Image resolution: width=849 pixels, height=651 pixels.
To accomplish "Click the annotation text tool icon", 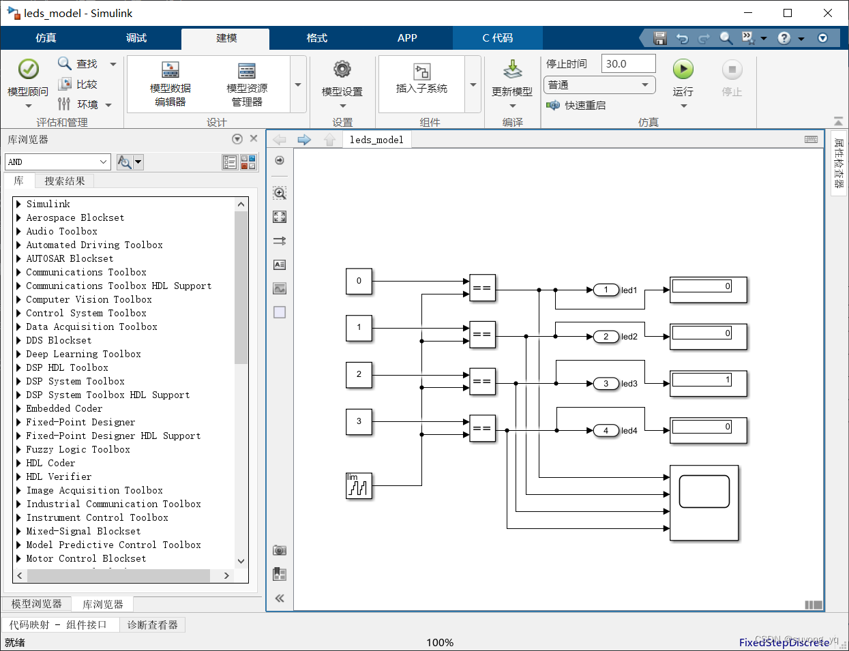I will pyautogui.click(x=280, y=264).
